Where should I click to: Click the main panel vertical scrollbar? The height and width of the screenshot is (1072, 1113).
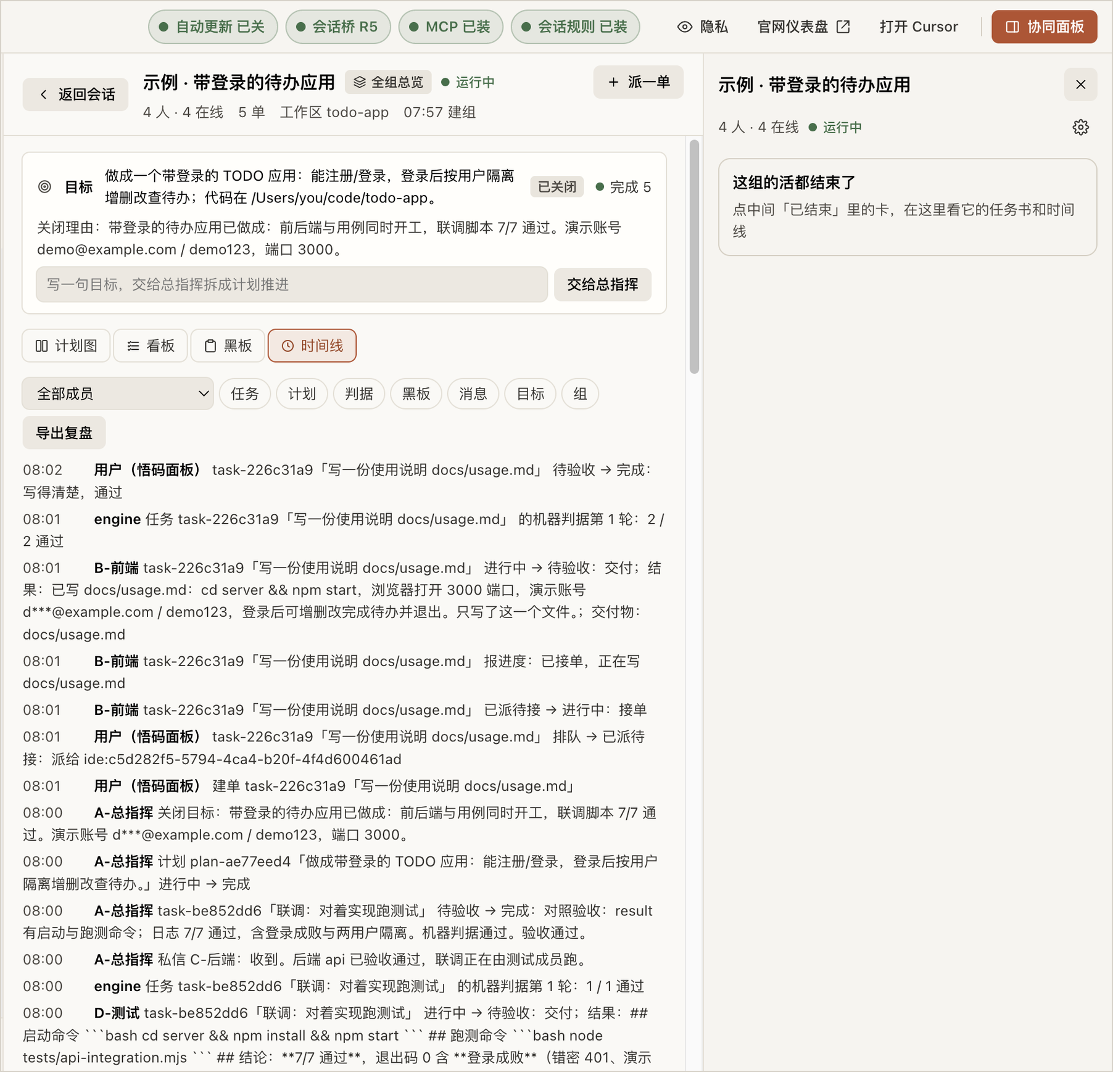click(x=694, y=256)
